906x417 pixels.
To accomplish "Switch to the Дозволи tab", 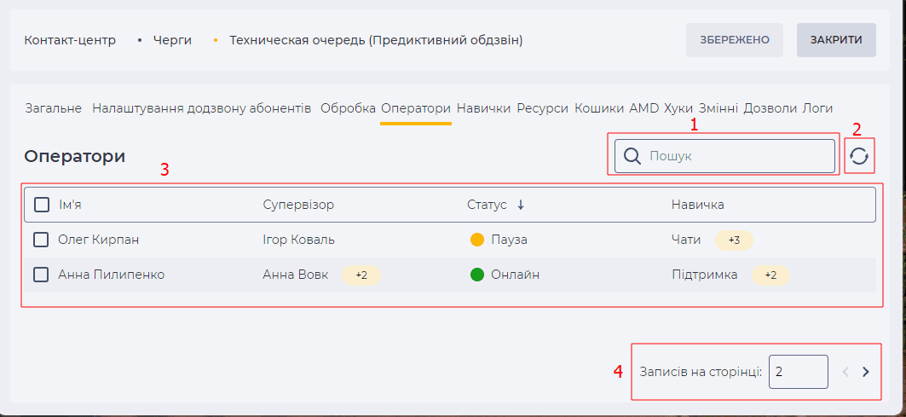I will (771, 108).
